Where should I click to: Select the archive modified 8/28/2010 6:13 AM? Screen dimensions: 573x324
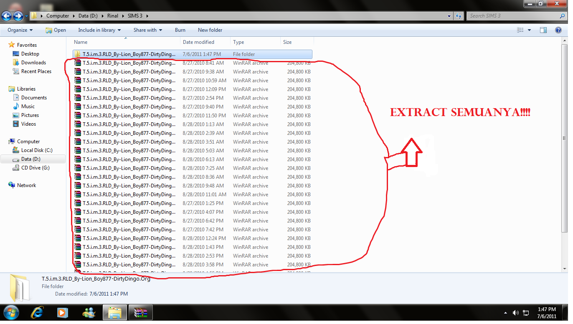coord(192,159)
